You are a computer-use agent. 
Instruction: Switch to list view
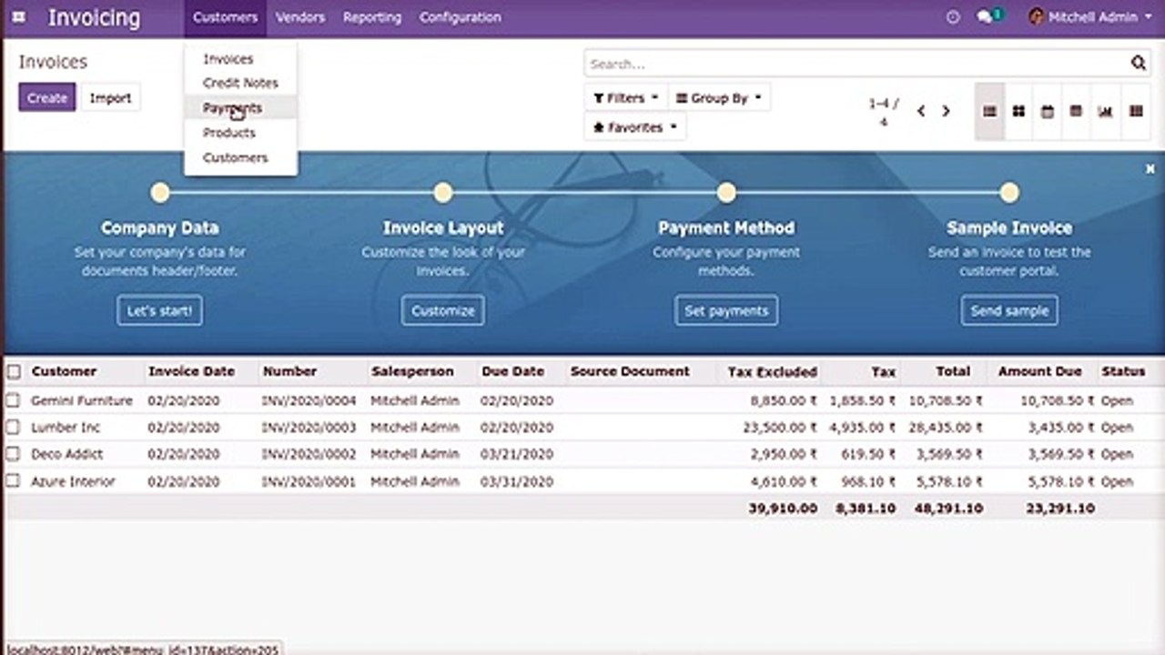[x=989, y=111]
